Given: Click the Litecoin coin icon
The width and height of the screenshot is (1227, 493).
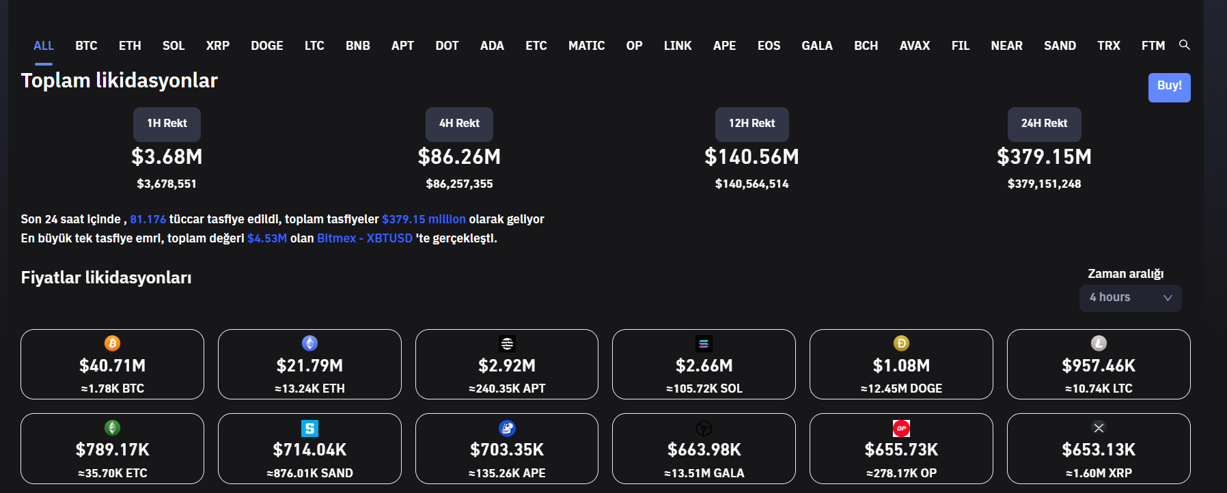Looking at the screenshot, I should (1099, 343).
